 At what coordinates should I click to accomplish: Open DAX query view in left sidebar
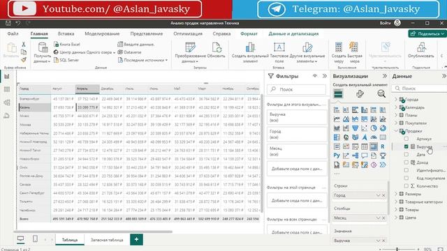[7, 115]
